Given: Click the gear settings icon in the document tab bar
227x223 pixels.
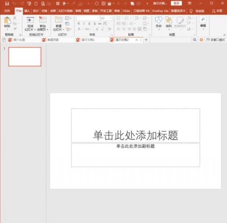Looking at the screenshot, I should 201,40.
